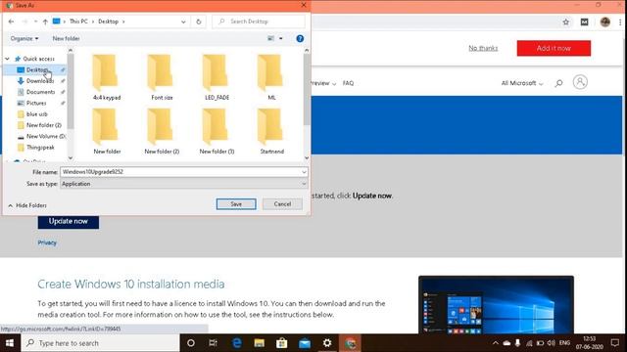Screen dimensions: 627x352
Task: Select Documents in navigation pane
Action: (x=40, y=92)
